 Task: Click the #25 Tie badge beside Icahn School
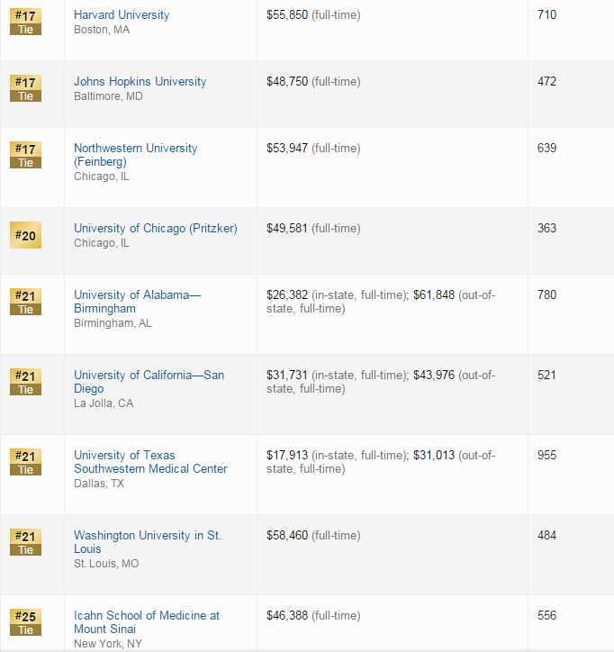pos(25,623)
